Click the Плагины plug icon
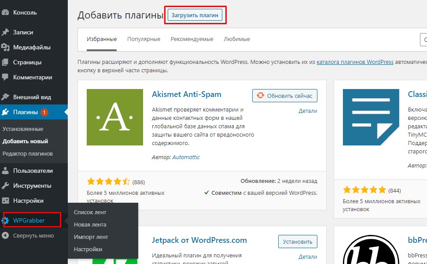 click(5, 112)
